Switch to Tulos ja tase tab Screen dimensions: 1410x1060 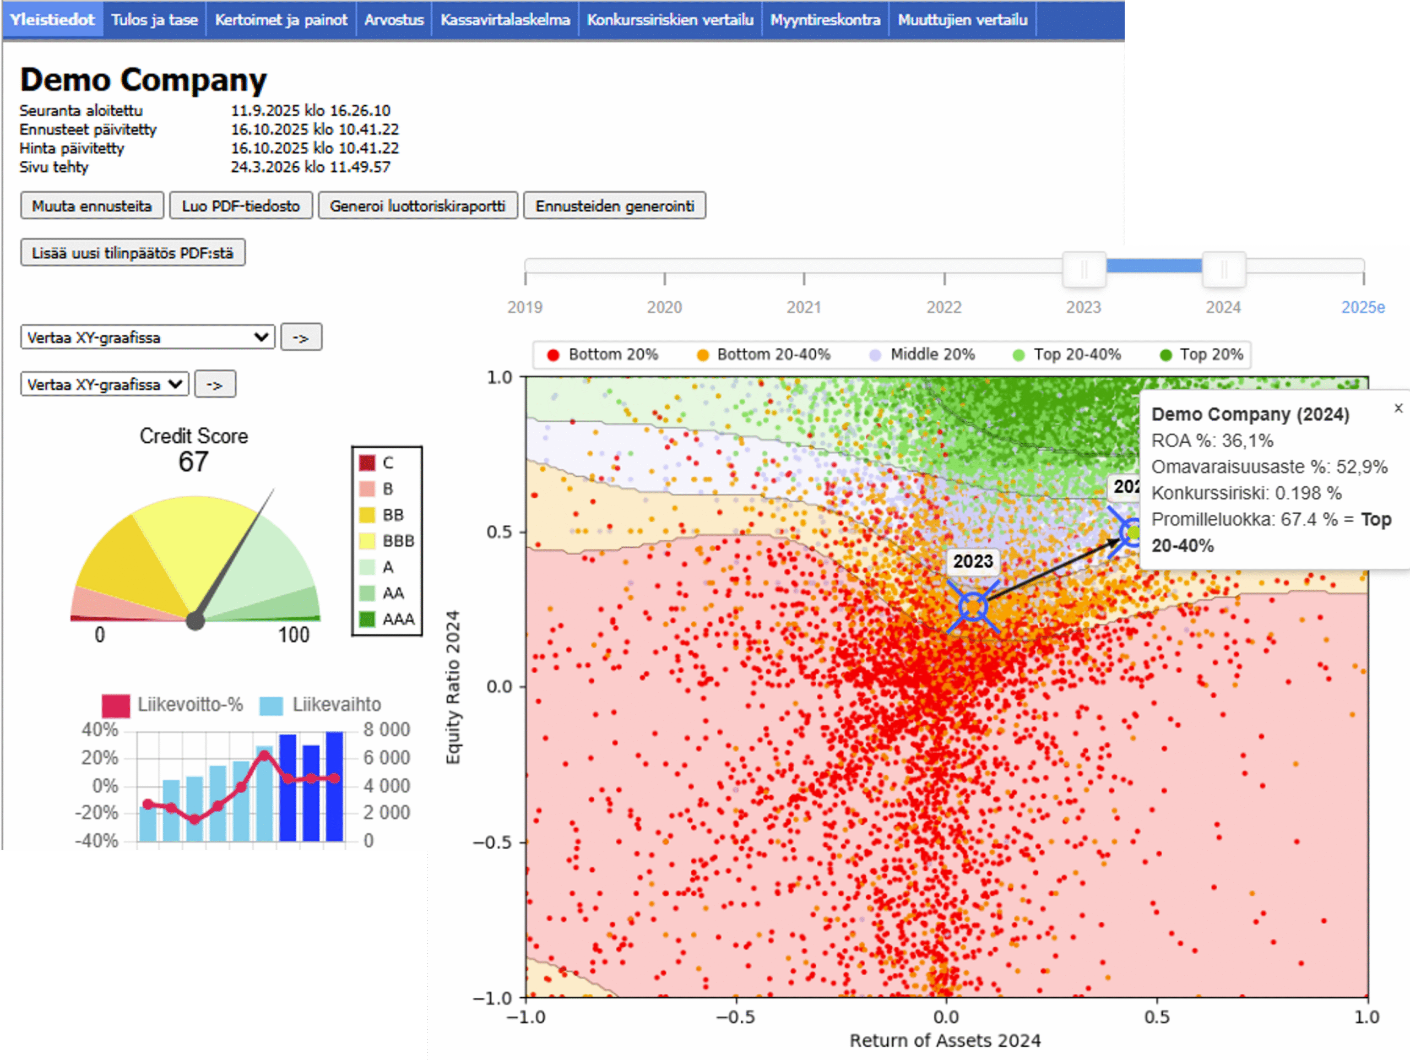coord(154,19)
